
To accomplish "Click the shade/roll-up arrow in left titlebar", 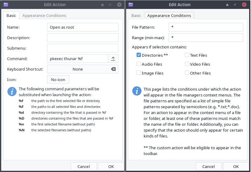I will click(x=102, y=5).
